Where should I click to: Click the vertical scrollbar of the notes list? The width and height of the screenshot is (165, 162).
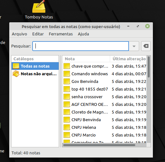pyautogui.click(x=149, y=67)
